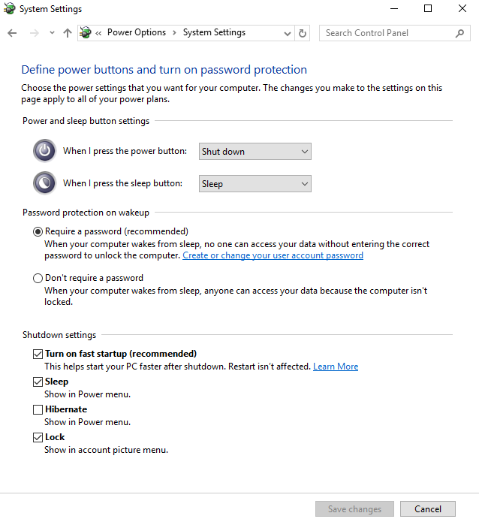Cancel the settings changes
Image resolution: width=479 pixels, height=525 pixels.
428,509
